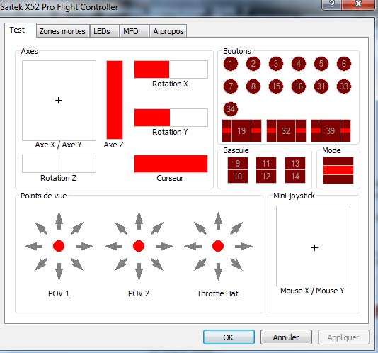This screenshot has width=378, height=353.
Task: Click the Throttle Hat right arrow
Action: pyautogui.click(x=244, y=246)
